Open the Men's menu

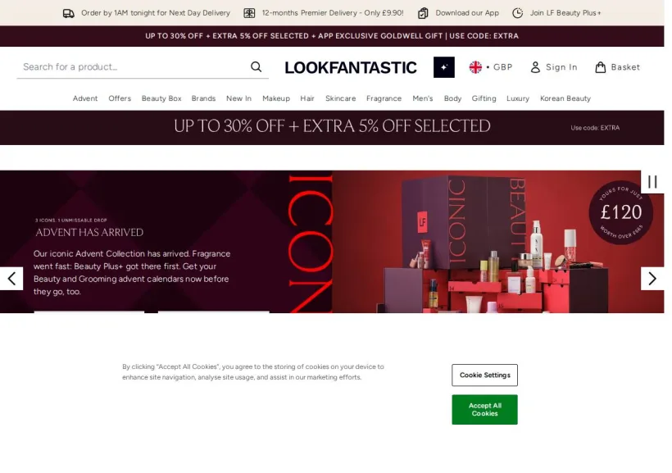(x=423, y=98)
